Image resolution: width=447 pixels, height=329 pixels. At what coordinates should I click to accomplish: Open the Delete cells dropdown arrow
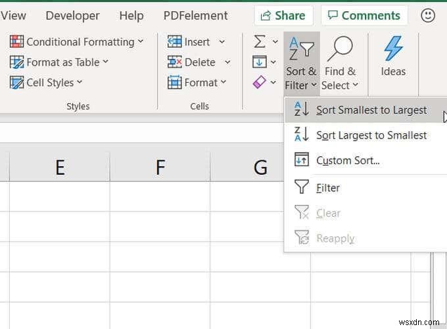point(227,62)
